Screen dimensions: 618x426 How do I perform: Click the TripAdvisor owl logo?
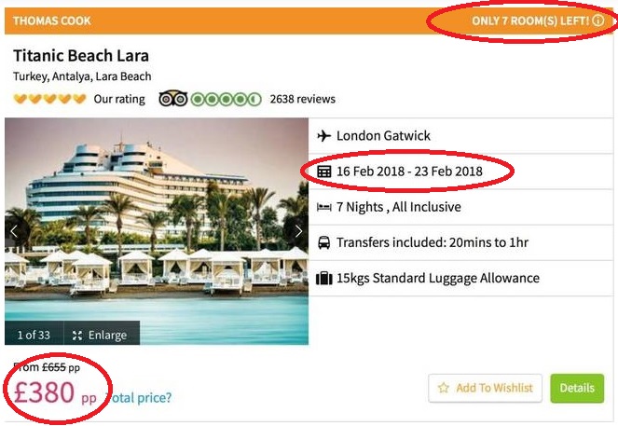tap(173, 99)
